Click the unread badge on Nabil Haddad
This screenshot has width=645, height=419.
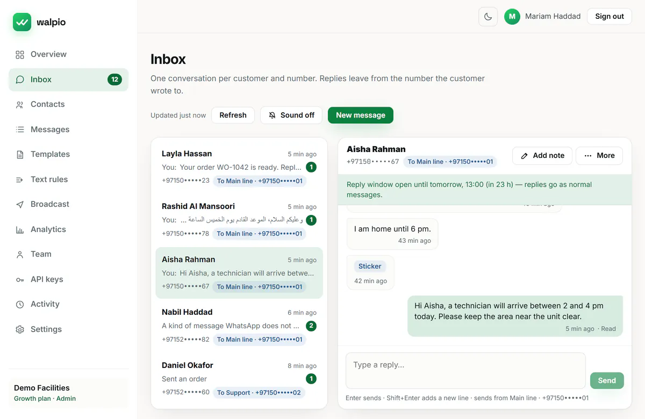311,326
